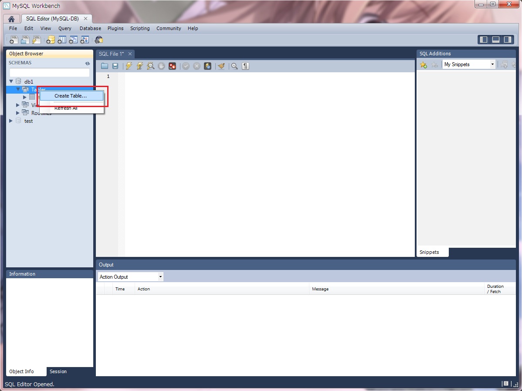
Task: Execute the SQL script with lightning icon
Action: [x=129, y=66]
